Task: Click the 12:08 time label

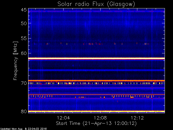Action: click(100, 118)
